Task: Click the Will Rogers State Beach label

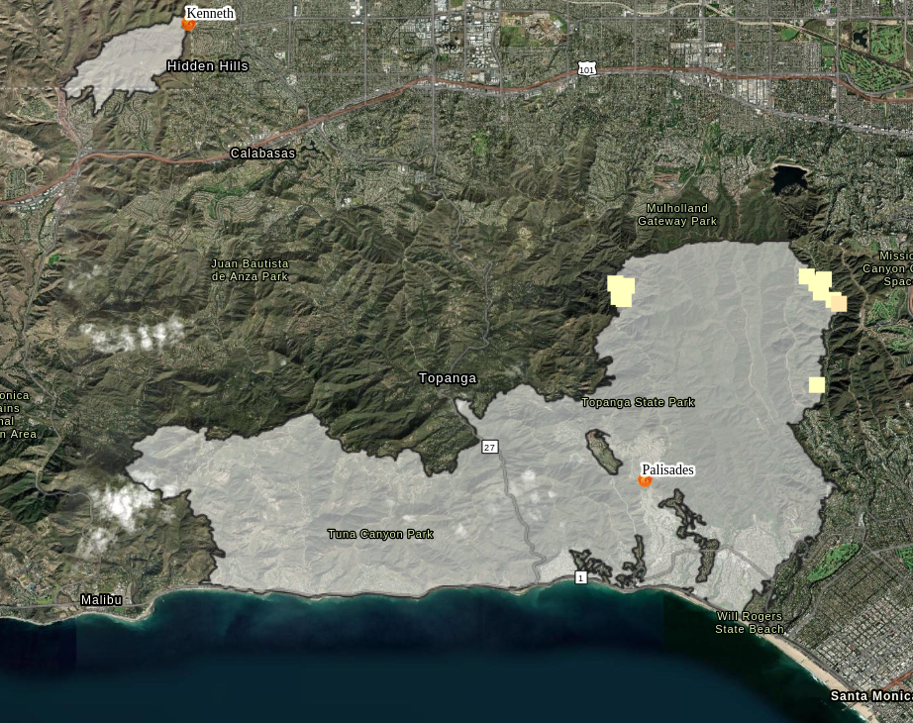Action: point(750,622)
